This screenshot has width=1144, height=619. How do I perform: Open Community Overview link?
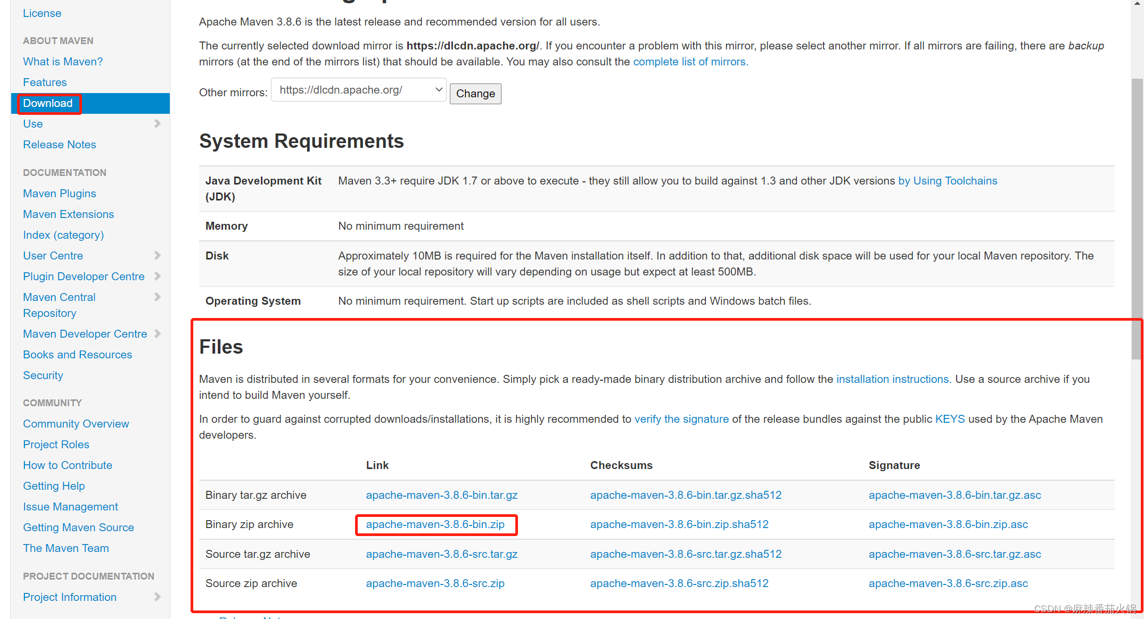point(76,424)
